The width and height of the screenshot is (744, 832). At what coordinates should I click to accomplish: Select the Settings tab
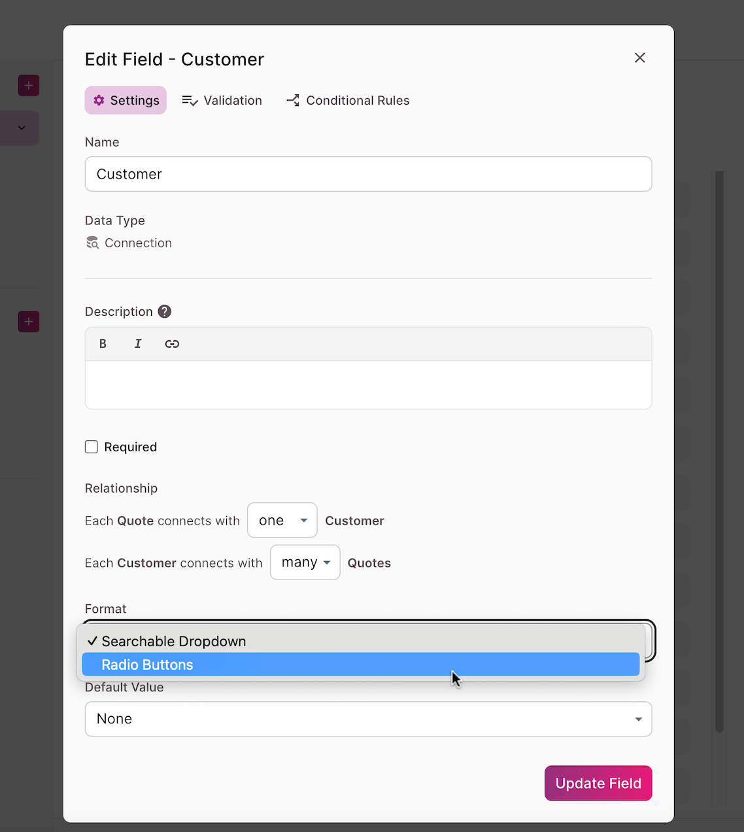tap(126, 101)
